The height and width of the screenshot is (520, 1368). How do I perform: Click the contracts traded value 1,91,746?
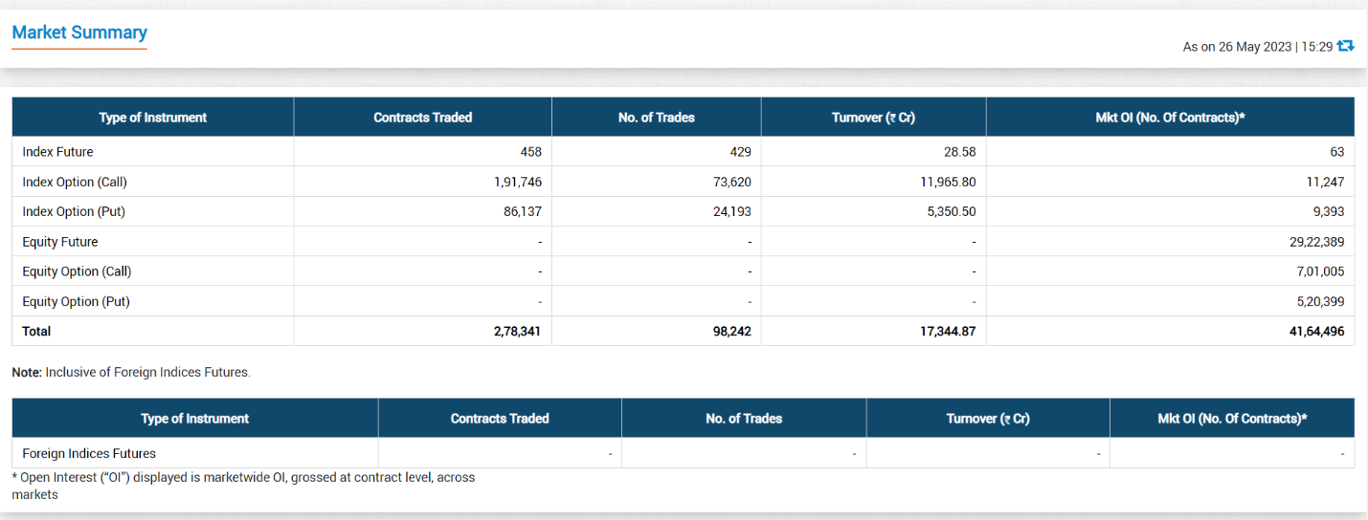pyautogui.click(x=518, y=182)
